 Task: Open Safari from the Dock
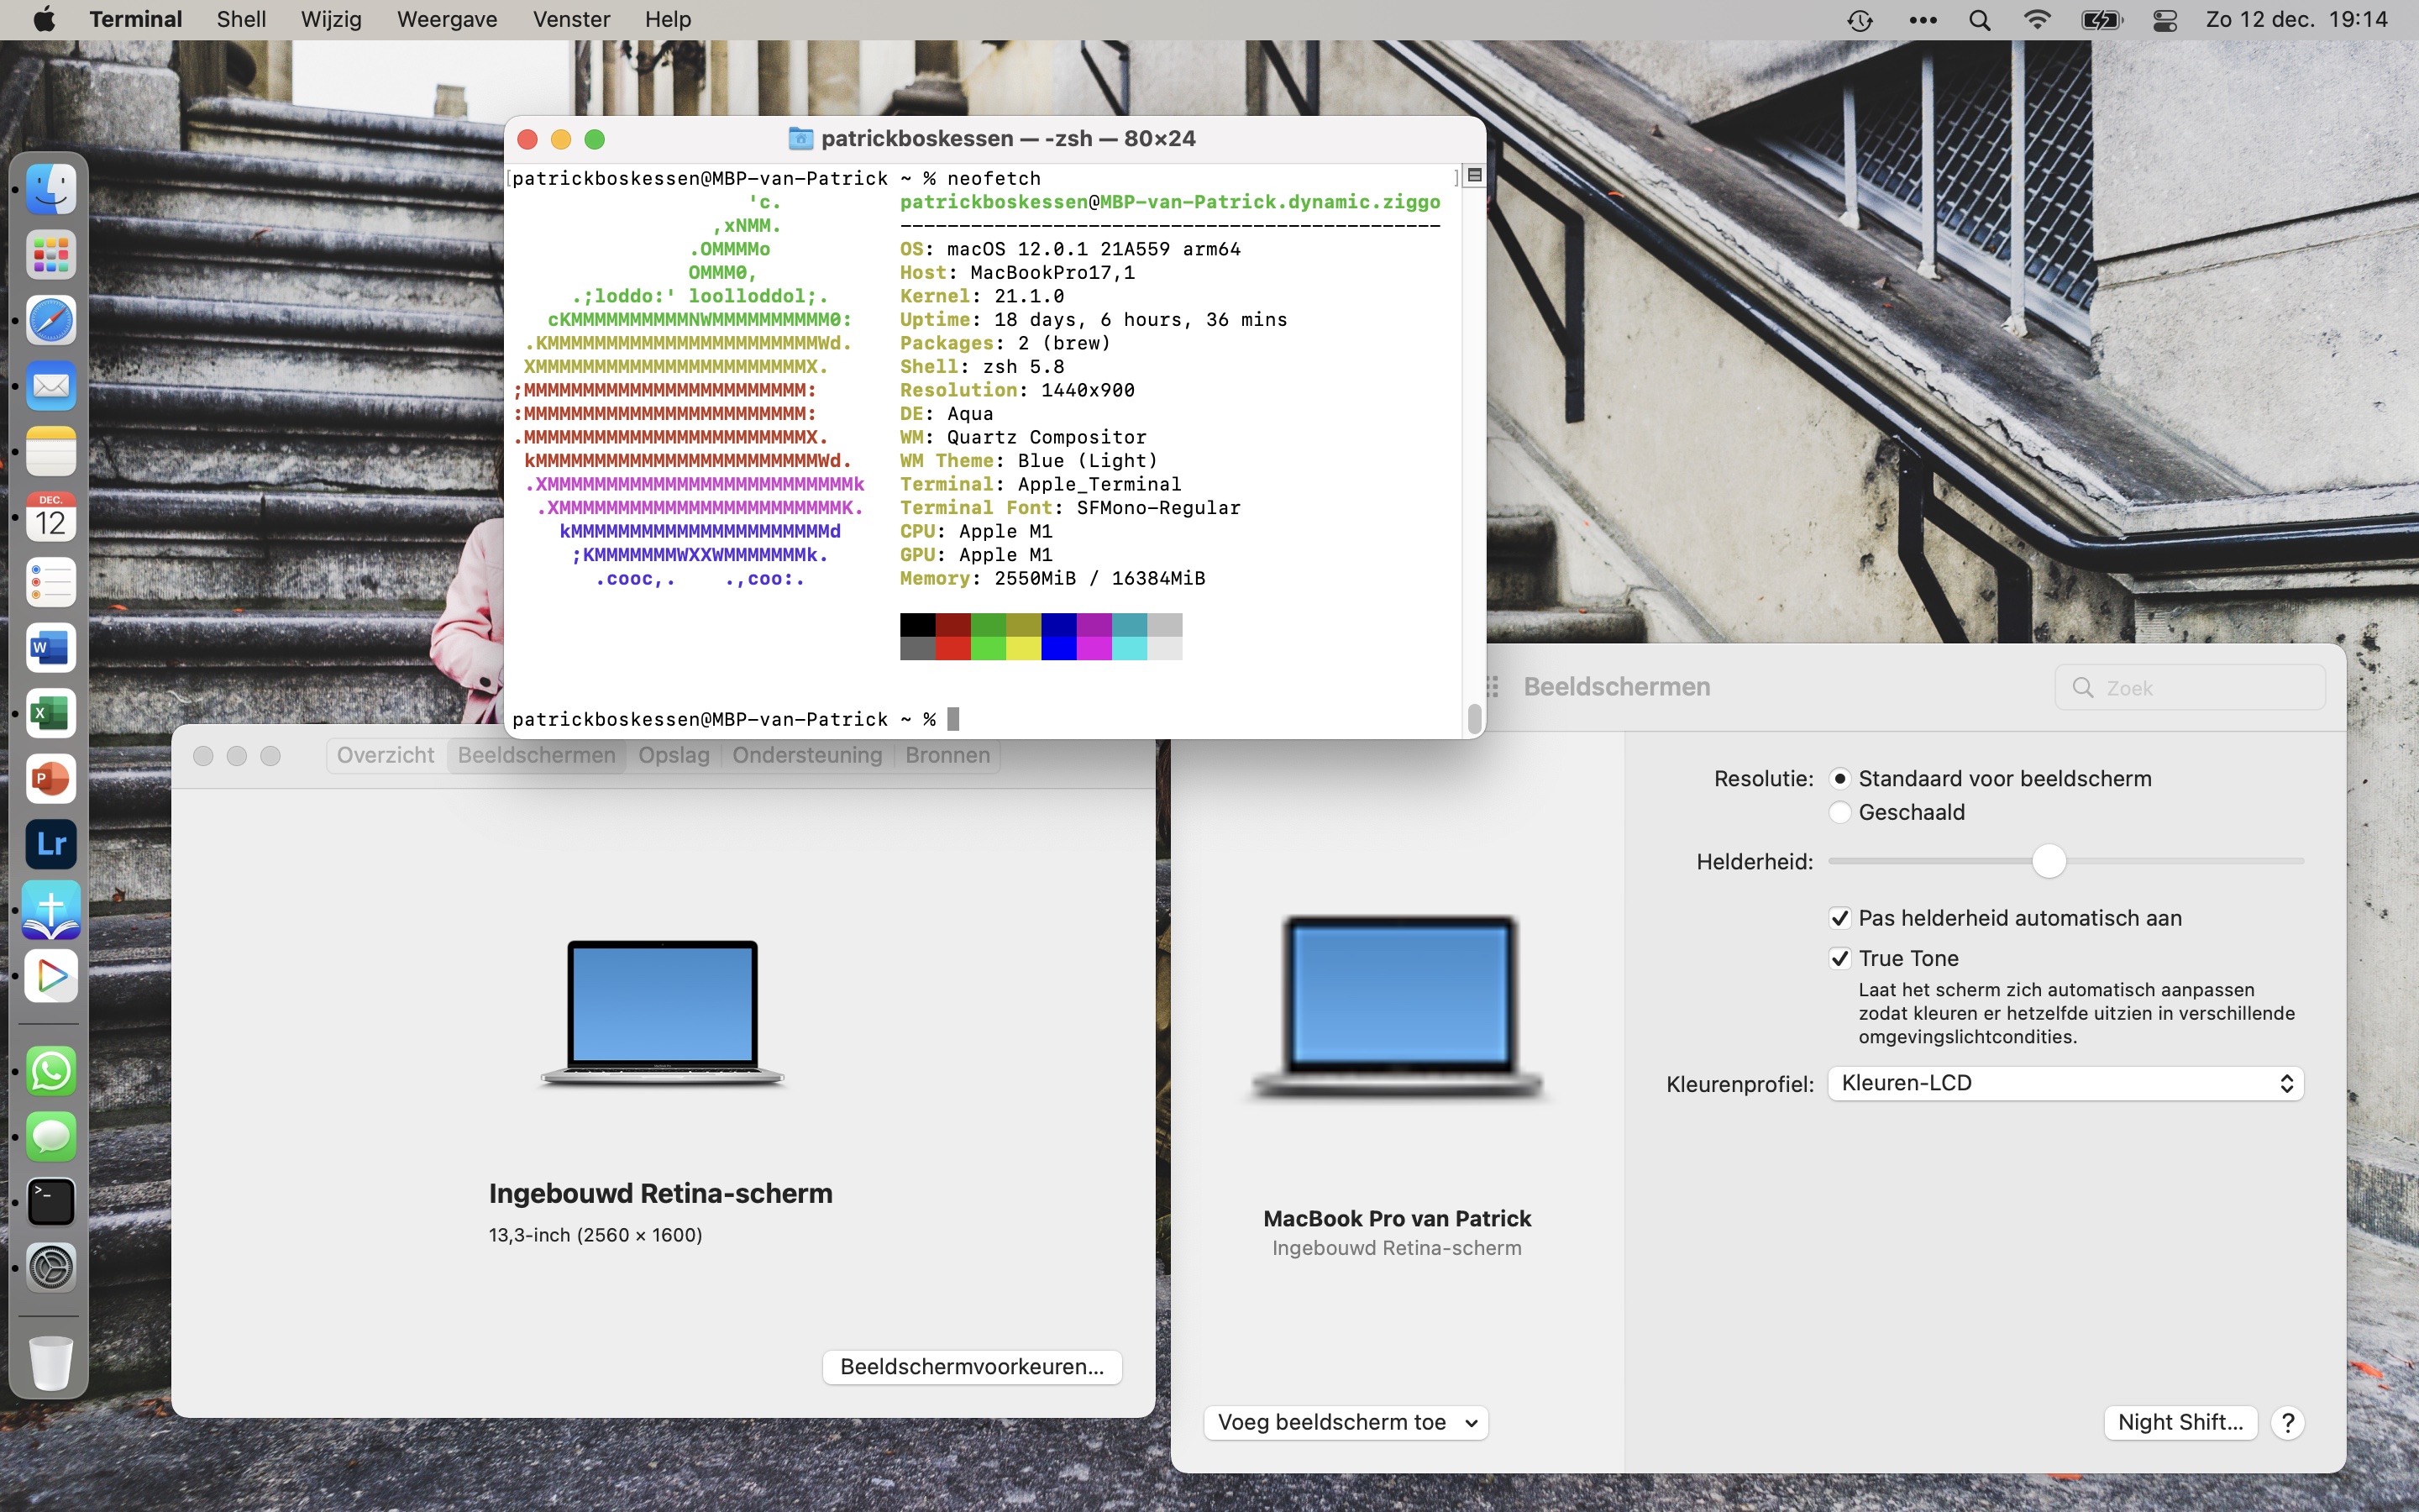tap(50, 320)
